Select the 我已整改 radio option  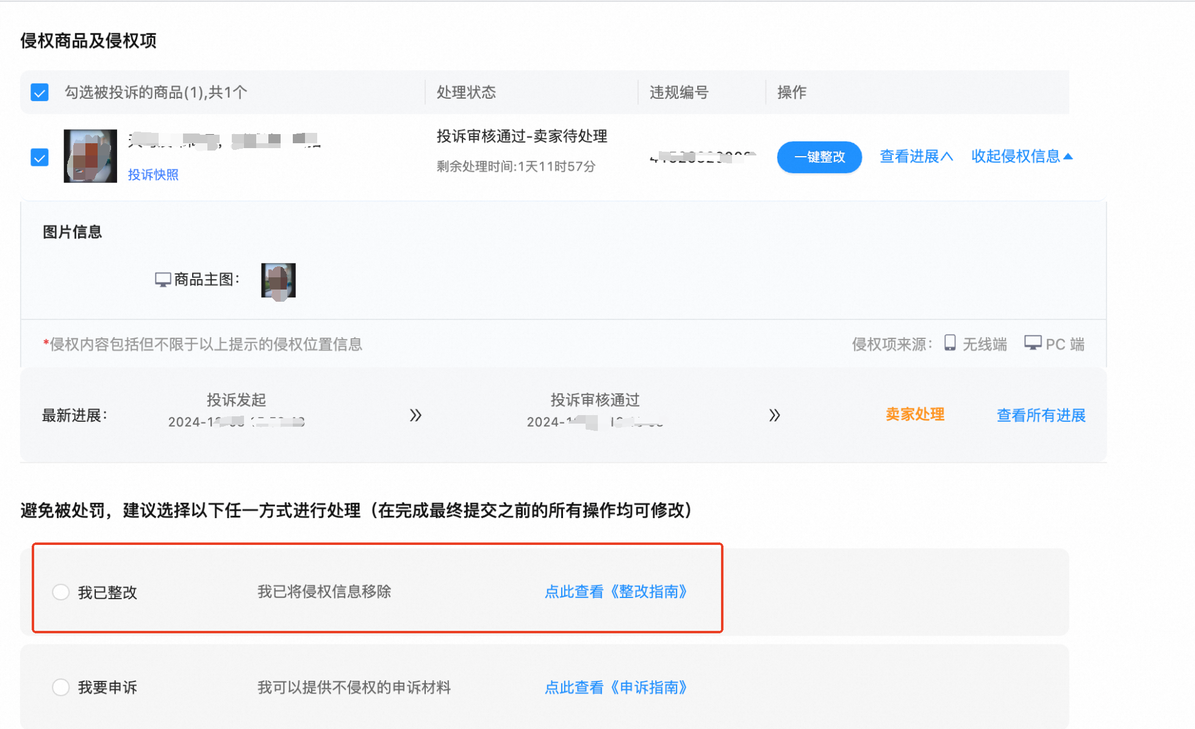61,592
